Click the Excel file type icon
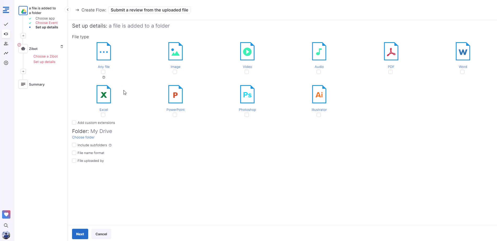The image size is (497, 241). (104, 94)
